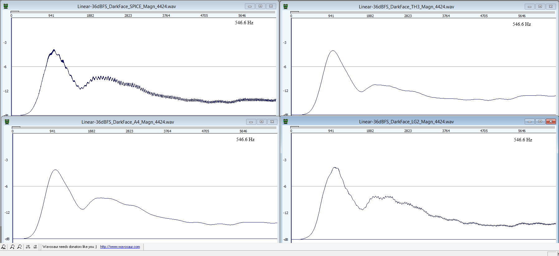
Task: Click ruler mark 2823 in SPICE window
Action: click(x=128, y=16)
